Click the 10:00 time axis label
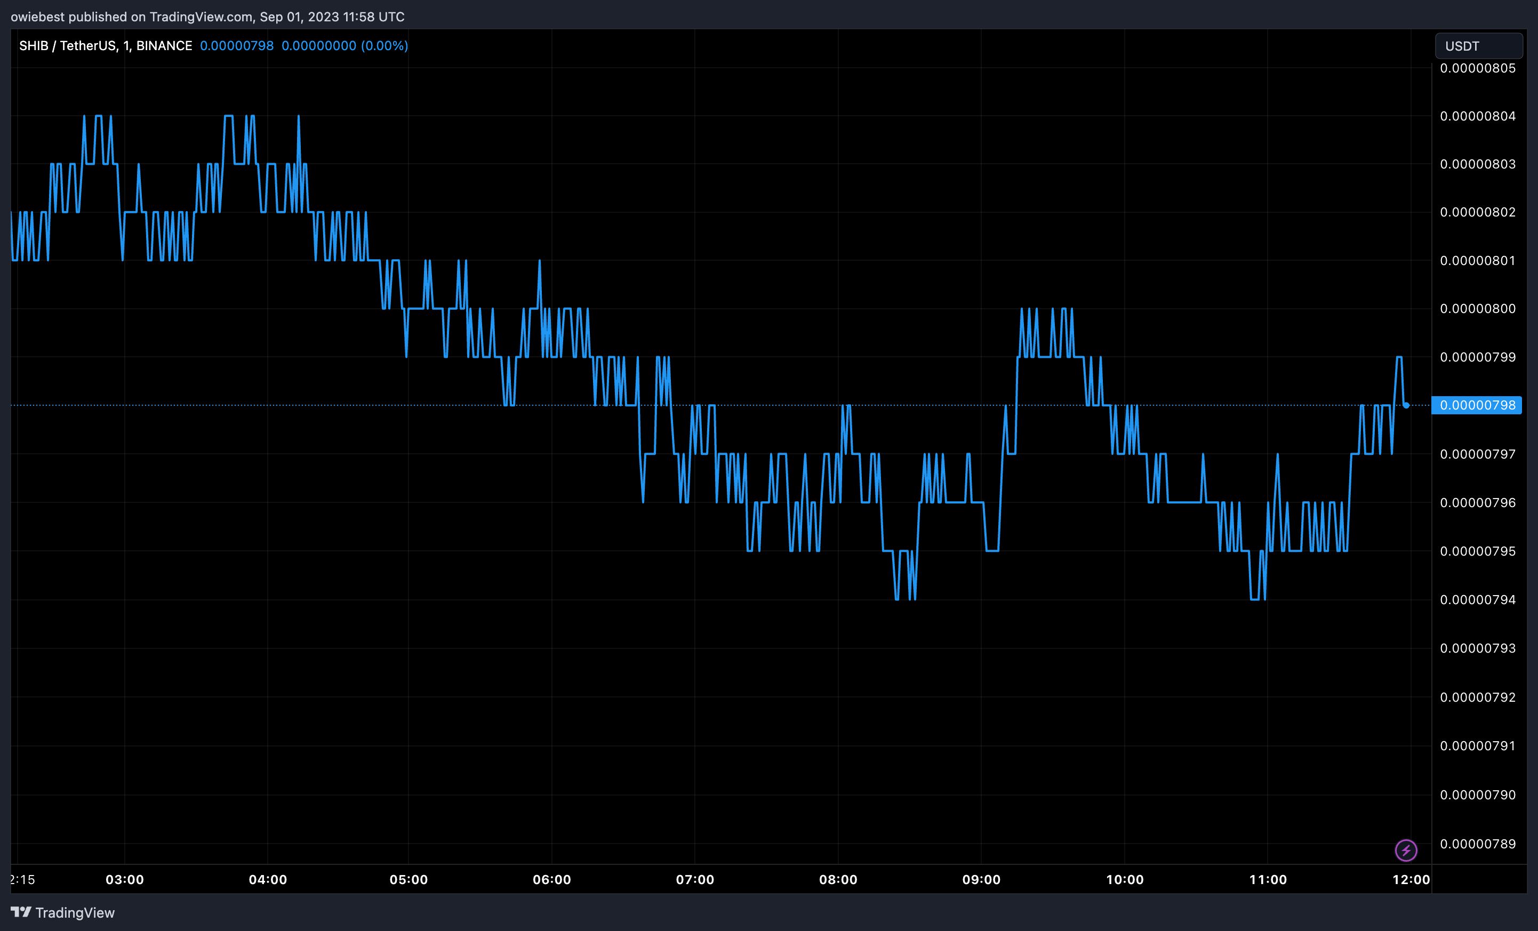1538x931 pixels. coord(1125,880)
